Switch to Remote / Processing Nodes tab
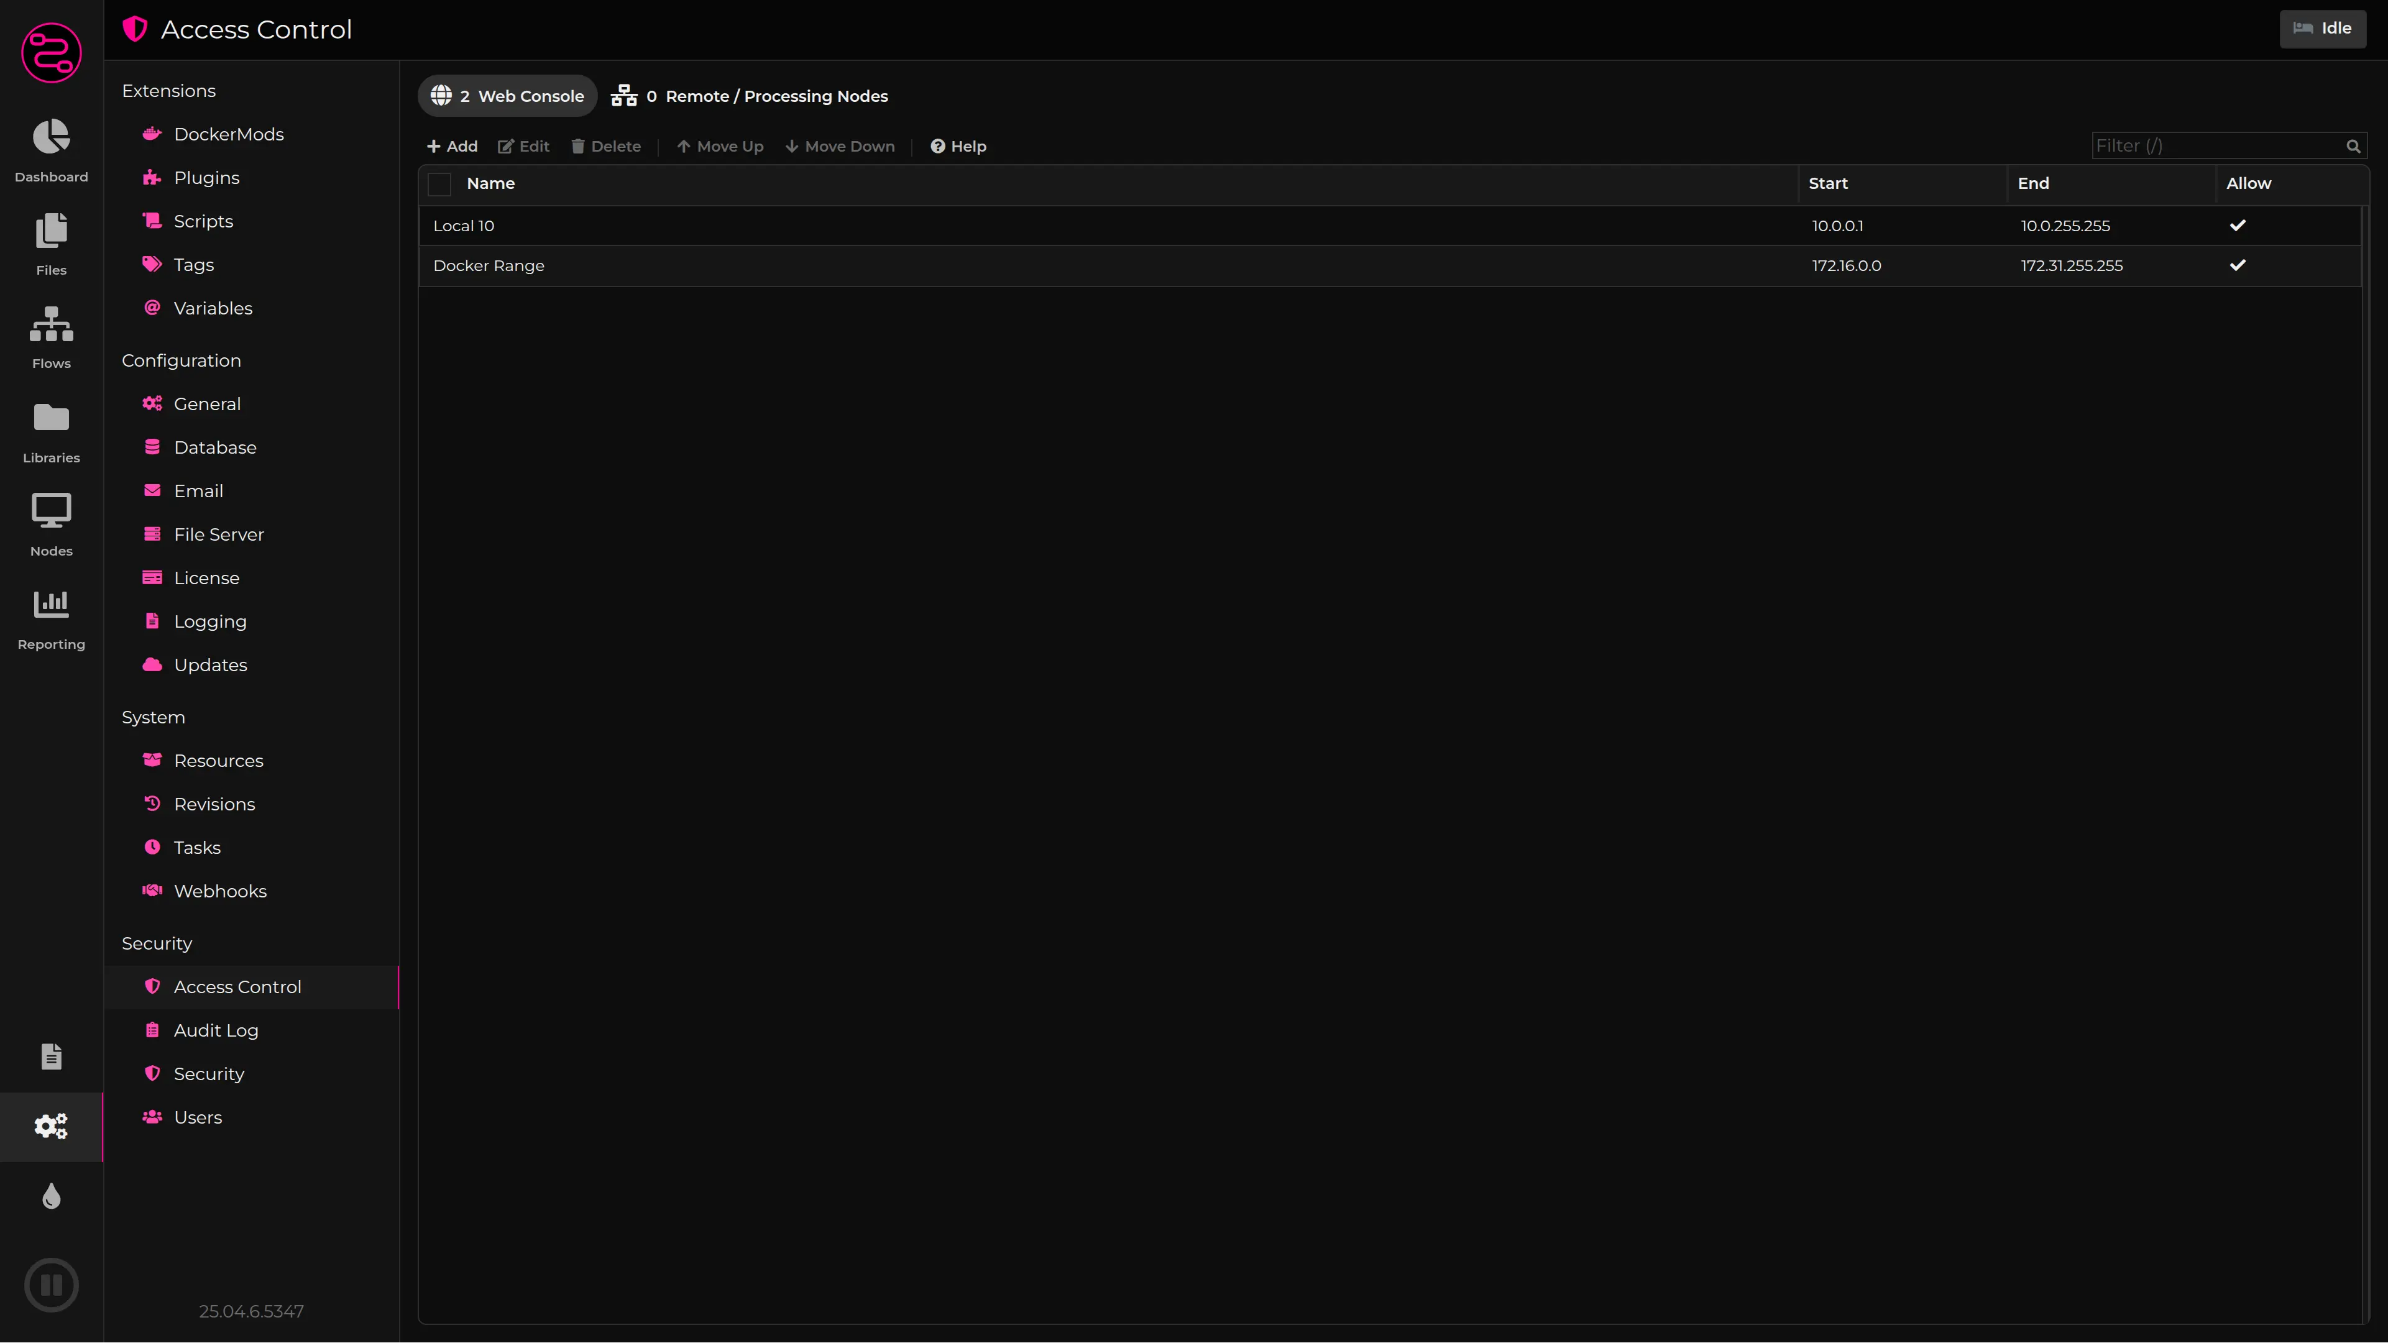 click(x=749, y=96)
